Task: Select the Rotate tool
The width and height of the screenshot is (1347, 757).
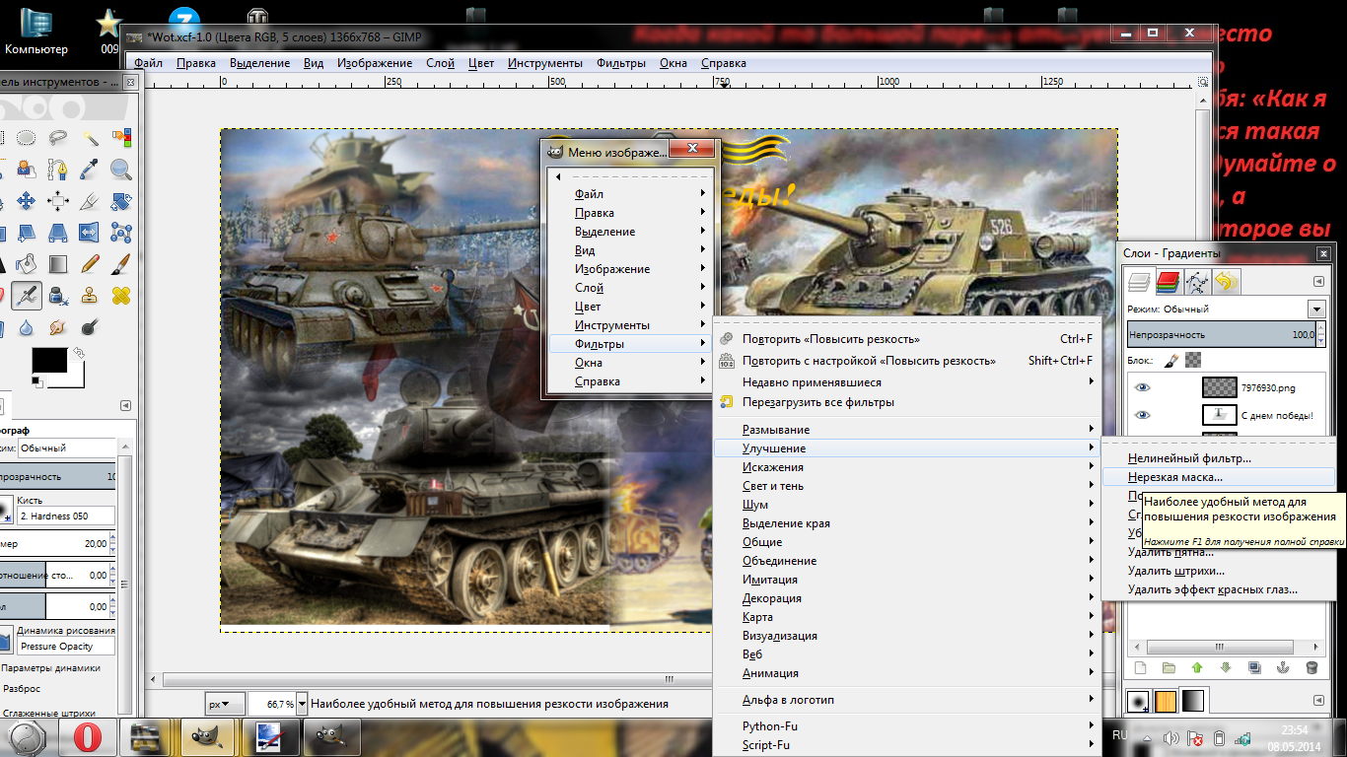Action: pos(121,201)
